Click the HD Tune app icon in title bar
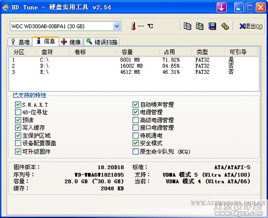Screen dimensions: 268x218 click(6, 8)
